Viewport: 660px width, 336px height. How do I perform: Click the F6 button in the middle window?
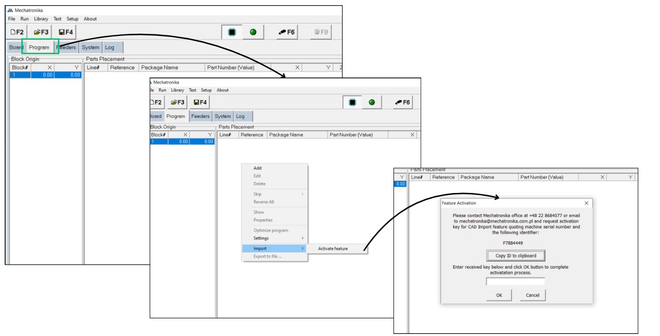pos(403,102)
